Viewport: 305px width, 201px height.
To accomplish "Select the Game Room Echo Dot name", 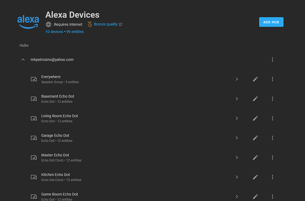I will 60,194.
